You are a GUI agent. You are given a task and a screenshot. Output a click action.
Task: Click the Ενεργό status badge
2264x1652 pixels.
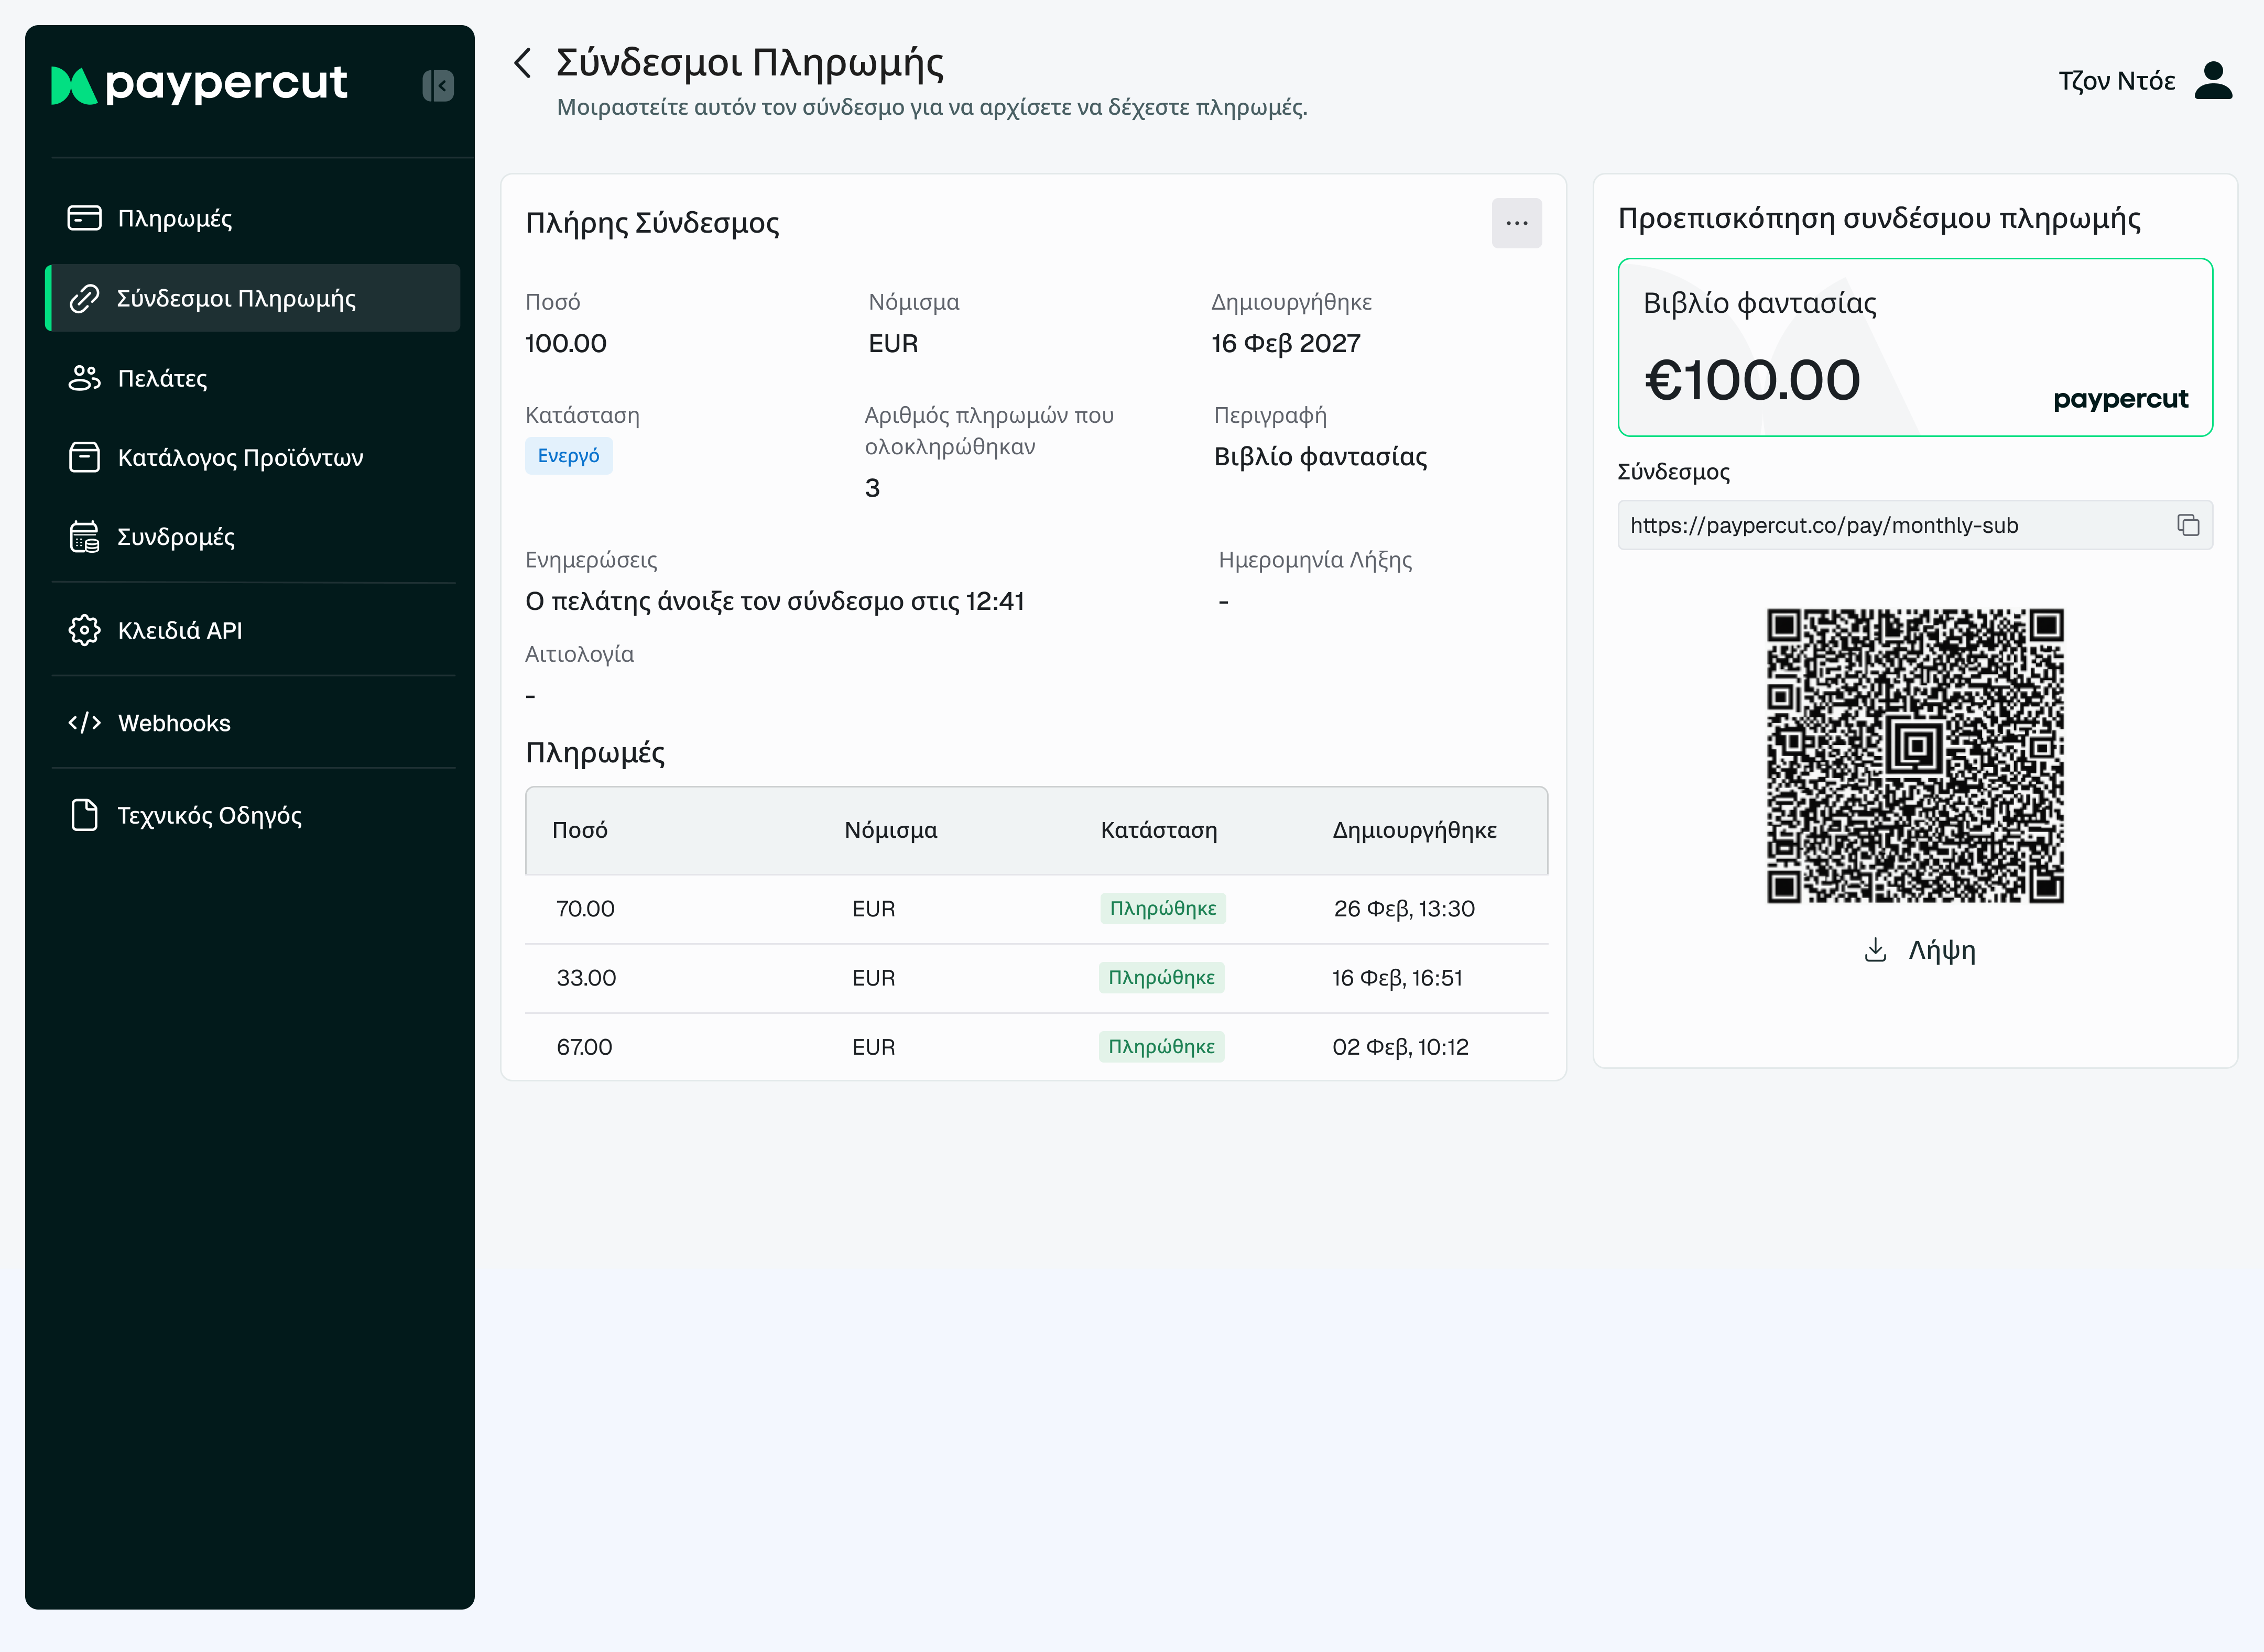pyautogui.click(x=568, y=455)
